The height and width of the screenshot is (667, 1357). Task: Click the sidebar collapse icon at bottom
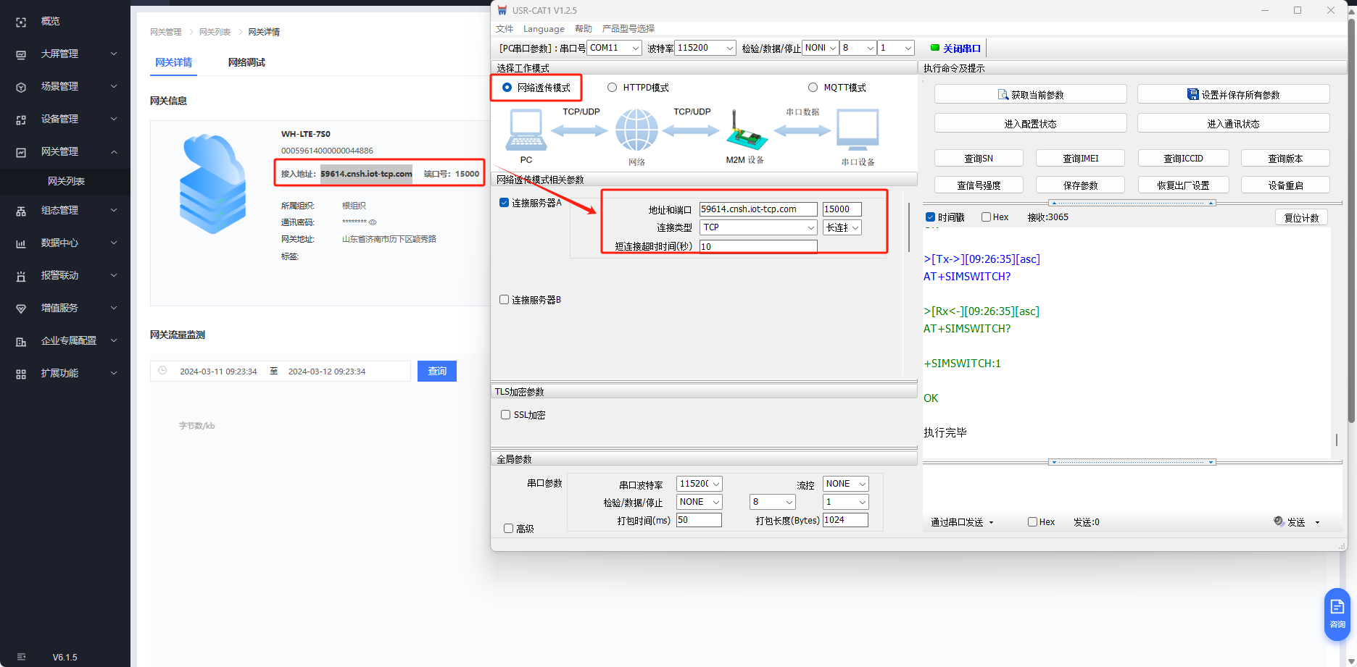click(21, 657)
